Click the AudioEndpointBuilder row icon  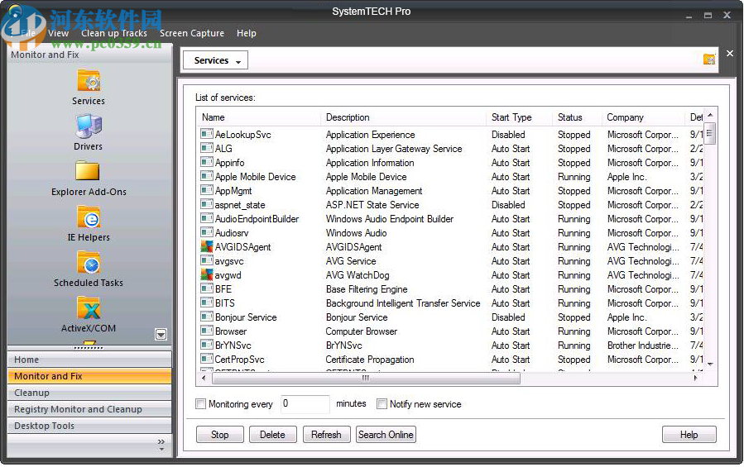point(206,218)
